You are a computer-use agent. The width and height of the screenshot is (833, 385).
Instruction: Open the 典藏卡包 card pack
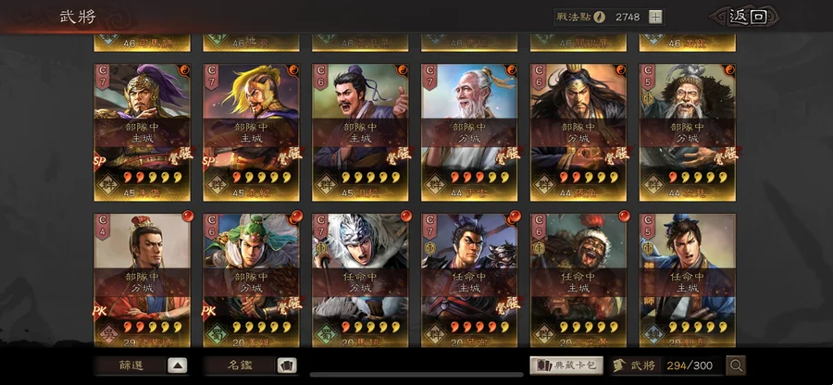tap(566, 366)
